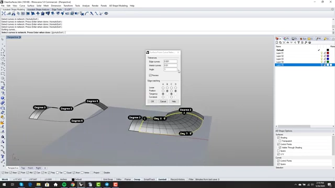
Task: Select Loose radio for edge B
Action: 167,88
